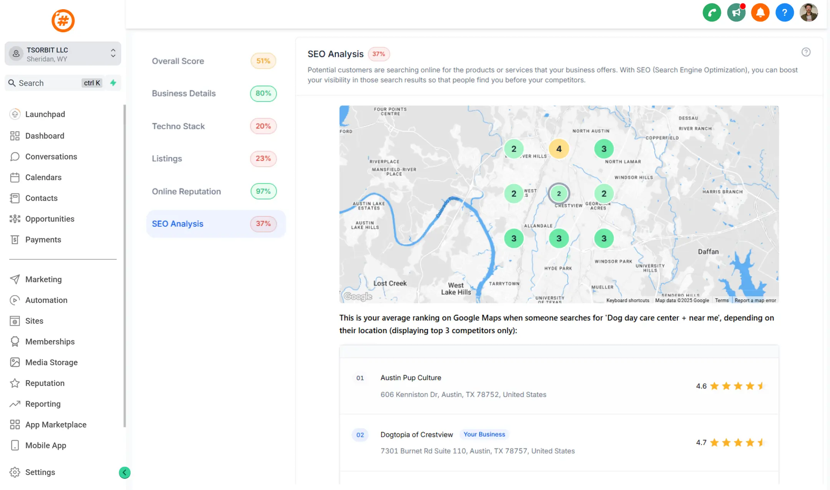Open the blue help question icon

pyautogui.click(x=784, y=13)
